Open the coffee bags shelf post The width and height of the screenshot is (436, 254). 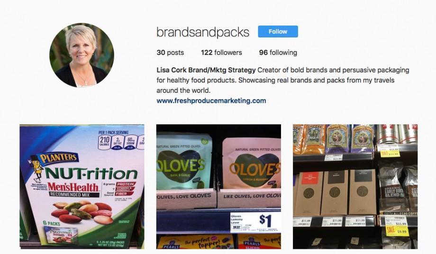click(355, 186)
